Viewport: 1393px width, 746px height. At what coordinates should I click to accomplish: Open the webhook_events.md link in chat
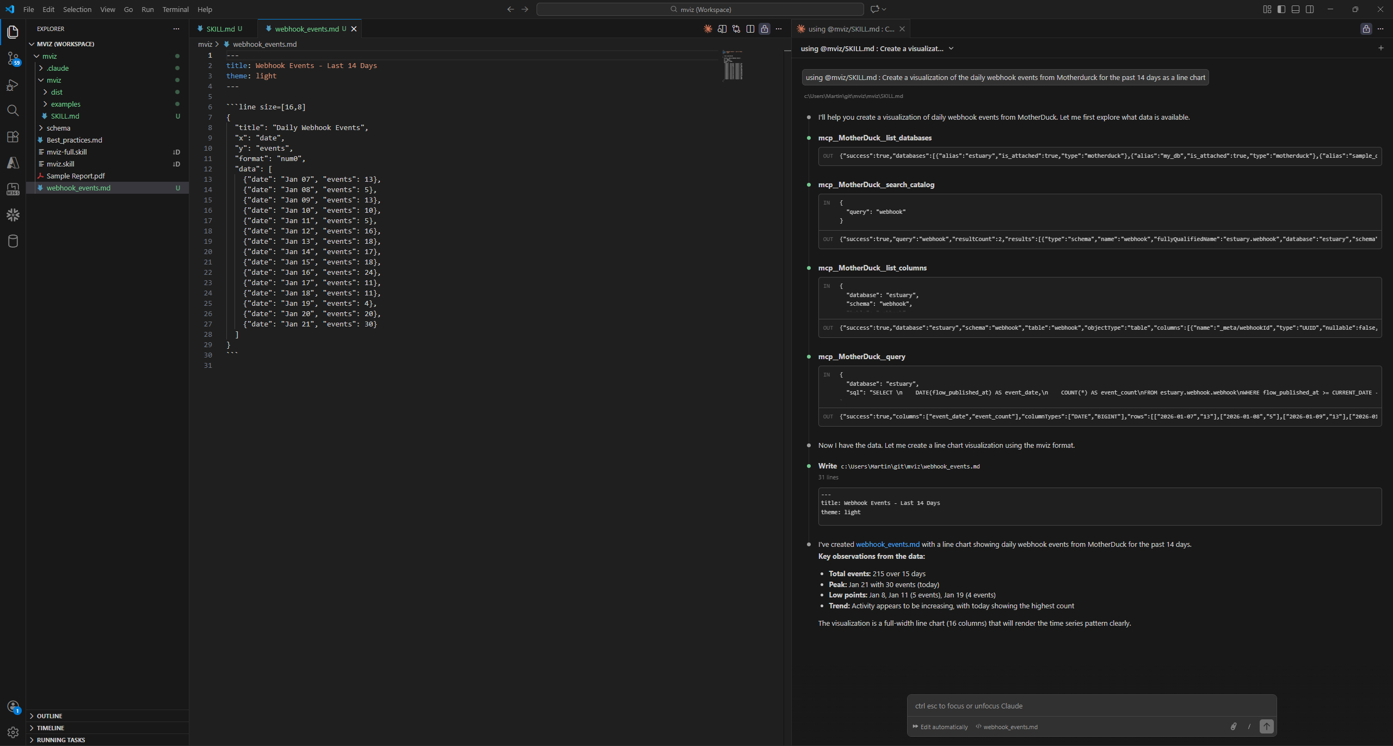[887, 544]
